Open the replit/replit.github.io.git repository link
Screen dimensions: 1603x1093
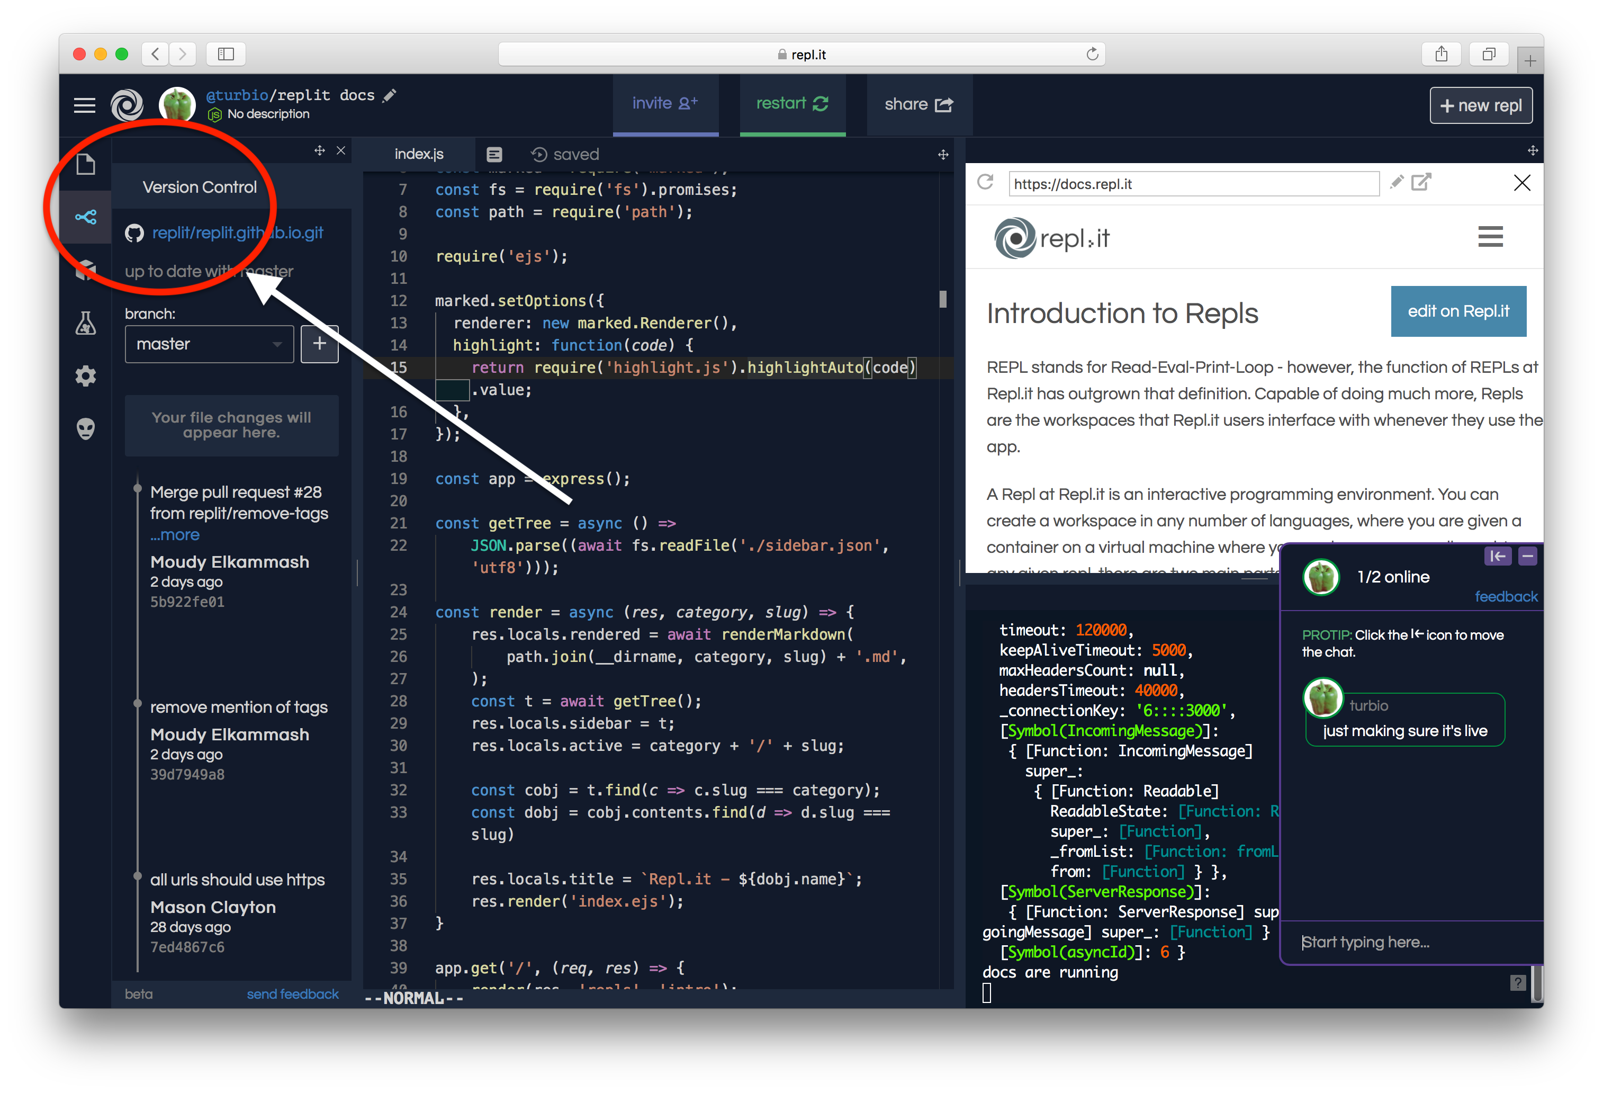(237, 232)
